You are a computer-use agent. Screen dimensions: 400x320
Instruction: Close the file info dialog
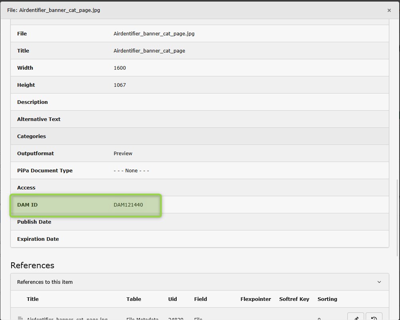click(389, 10)
